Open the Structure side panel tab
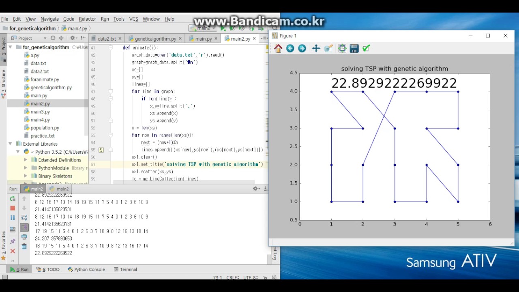Image resolution: width=519 pixels, height=292 pixels. coord(3,84)
